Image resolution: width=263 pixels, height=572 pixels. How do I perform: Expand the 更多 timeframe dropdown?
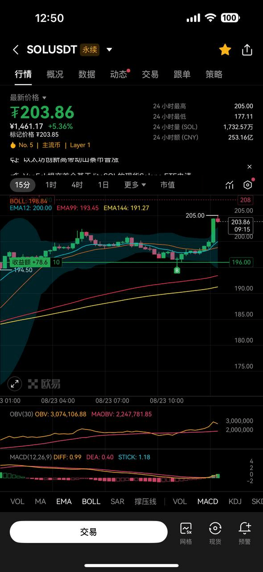[x=135, y=185]
